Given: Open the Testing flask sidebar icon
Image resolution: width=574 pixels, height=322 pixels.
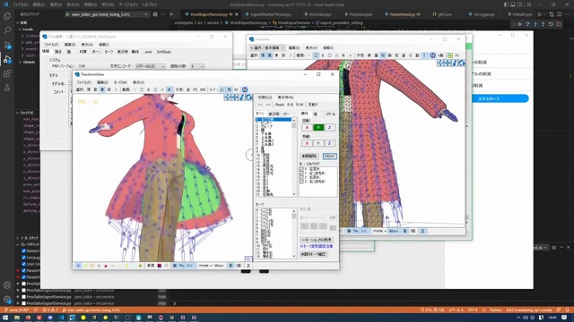Looking at the screenshot, I should (7, 88).
